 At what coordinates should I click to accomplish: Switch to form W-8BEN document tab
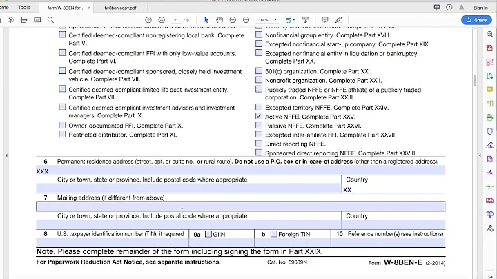coord(66,8)
